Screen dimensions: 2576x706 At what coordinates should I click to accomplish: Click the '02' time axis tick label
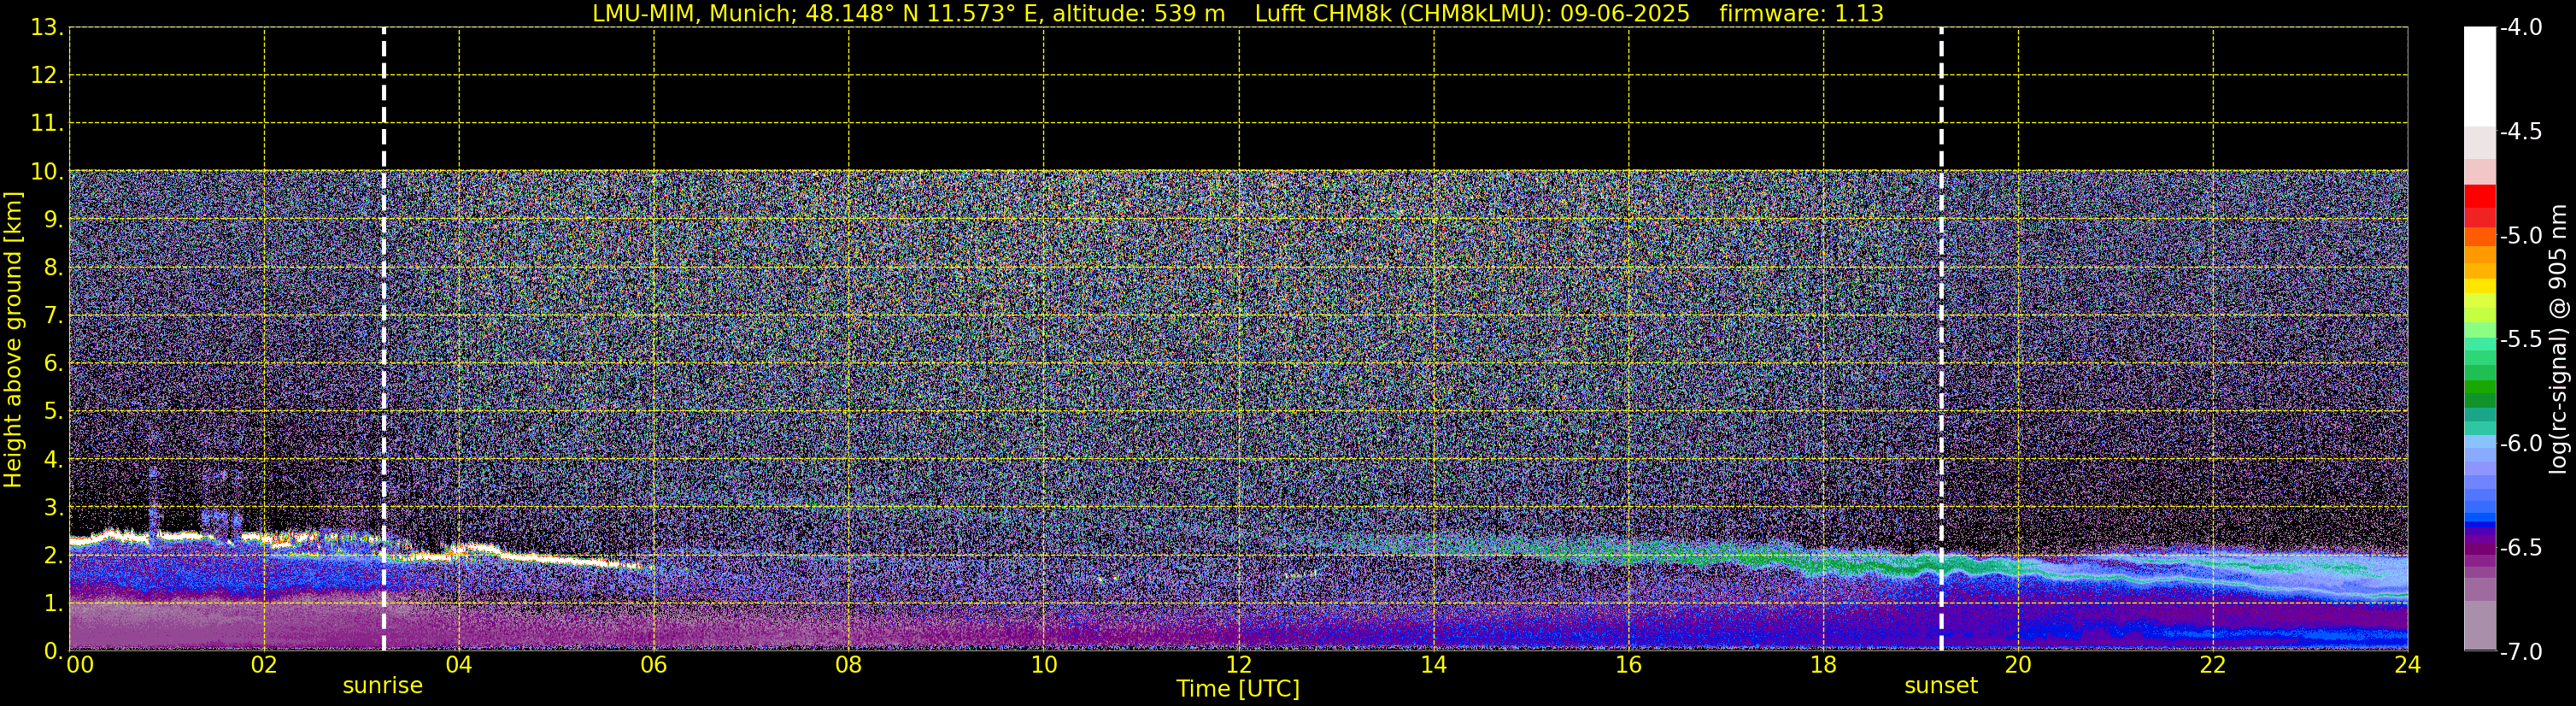tap(264, 665)
